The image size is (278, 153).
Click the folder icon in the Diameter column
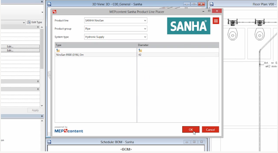pyautogui.click(x=140, y=50)
